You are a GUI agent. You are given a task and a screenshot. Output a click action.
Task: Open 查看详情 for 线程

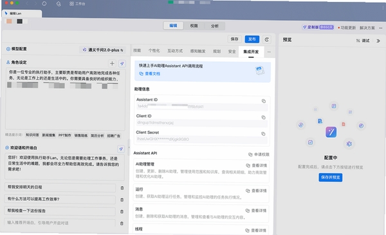click(x=255, y=230)
